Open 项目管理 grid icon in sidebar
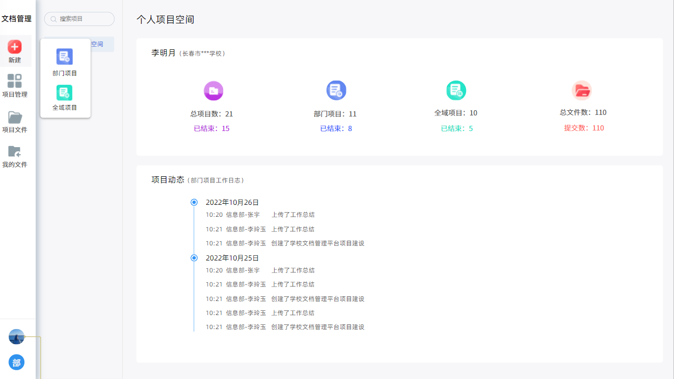This screenshot has height=379, width=674. 15,81
